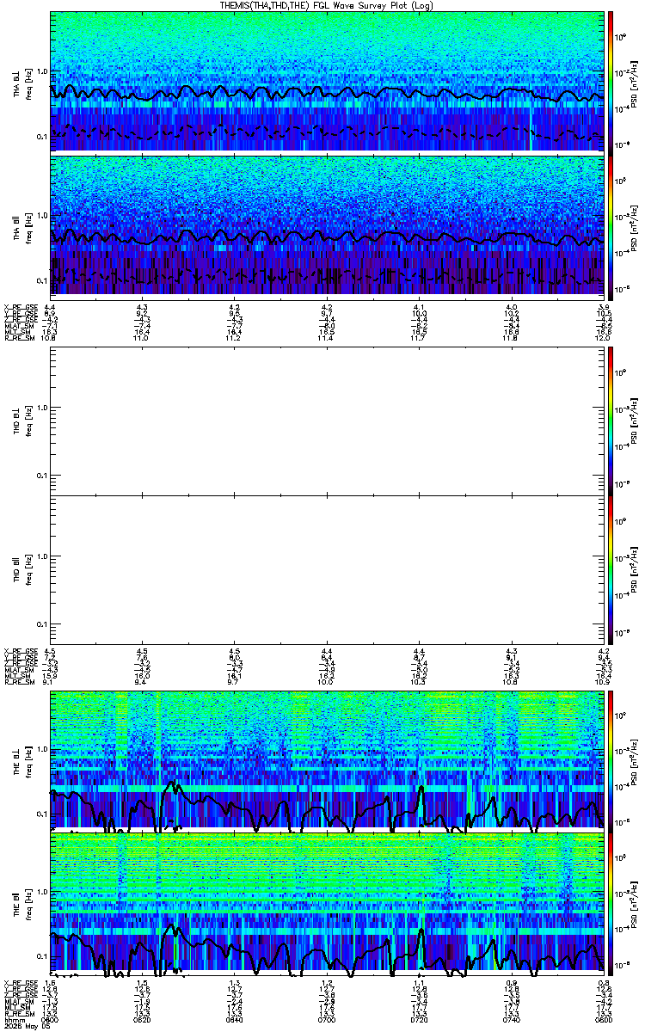This screenshot has width=645, height=1032.
Task: Click inside the THE B-perpendicular spectrogram
Action: [x=326, y=760]
